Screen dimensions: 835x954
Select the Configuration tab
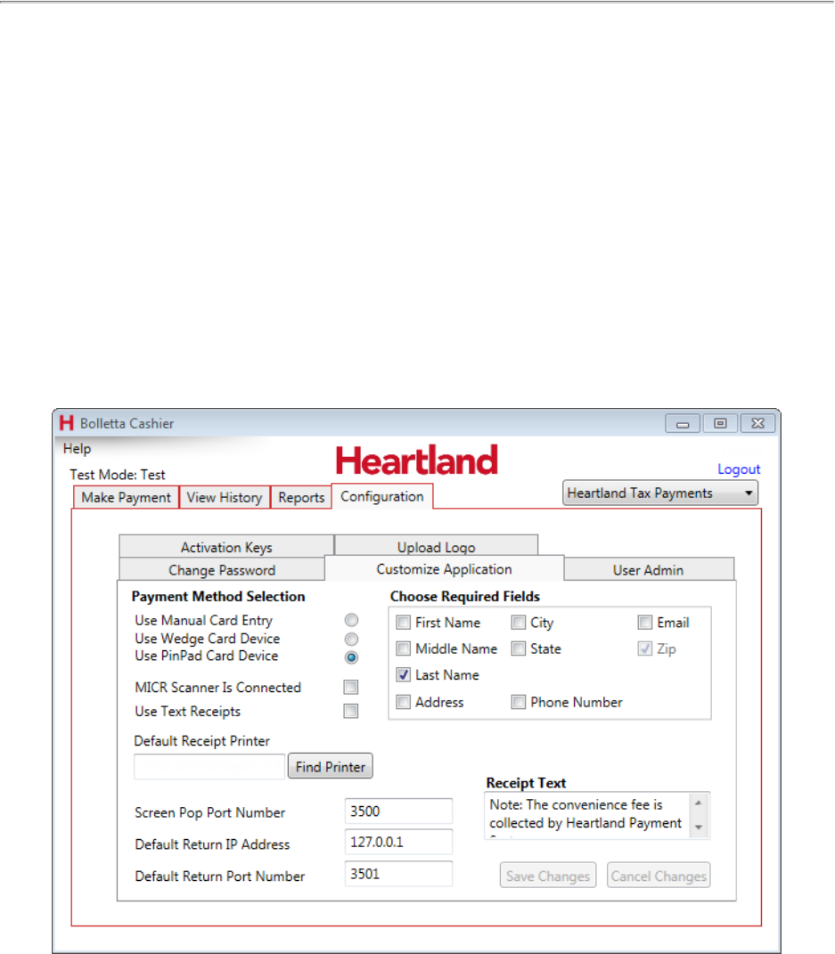point(382,496)
